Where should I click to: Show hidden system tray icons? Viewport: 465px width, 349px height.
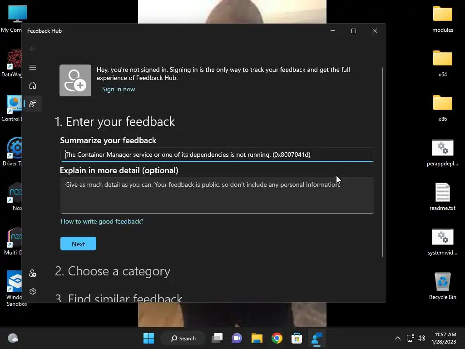(x=398, y=338)
